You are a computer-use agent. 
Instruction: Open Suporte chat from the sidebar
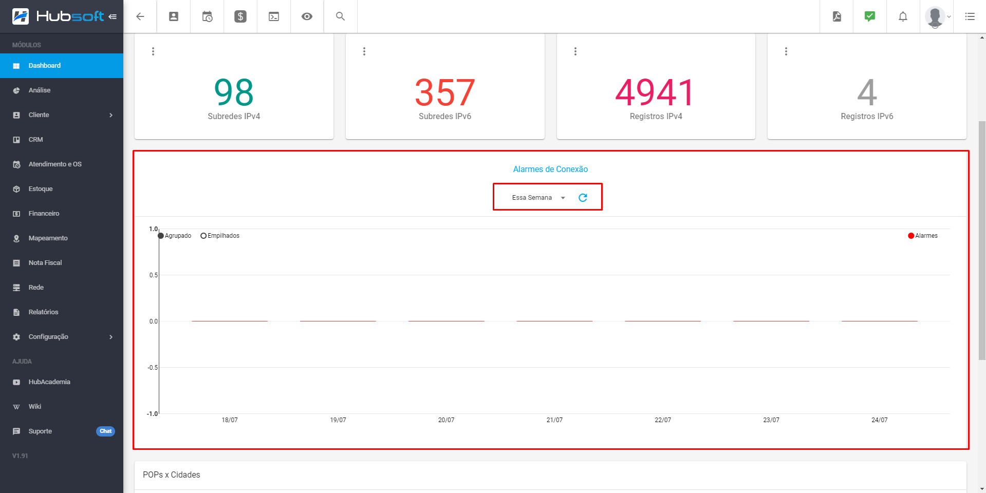[x=62, y=431]
